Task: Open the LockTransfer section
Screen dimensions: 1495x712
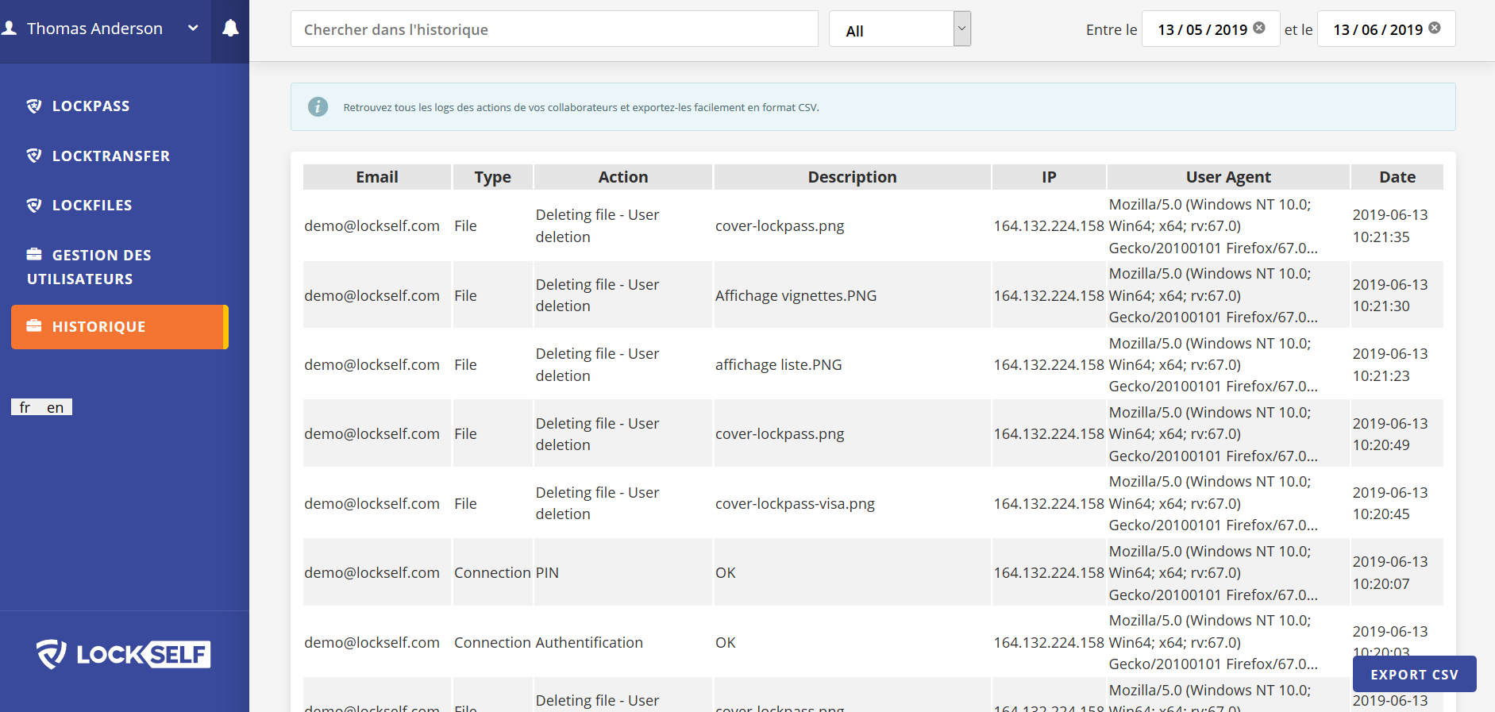Action: point(110,156)
